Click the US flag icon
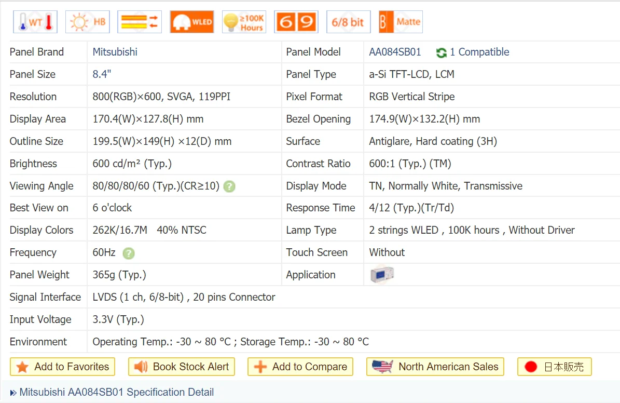This screenshot has height=403, width=620. (382, 367)
